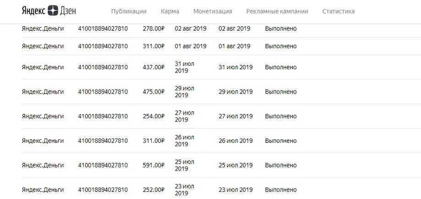Select the 278.00₽ payment amount
Screen dimensions: 421x199
tap(153, 28)
